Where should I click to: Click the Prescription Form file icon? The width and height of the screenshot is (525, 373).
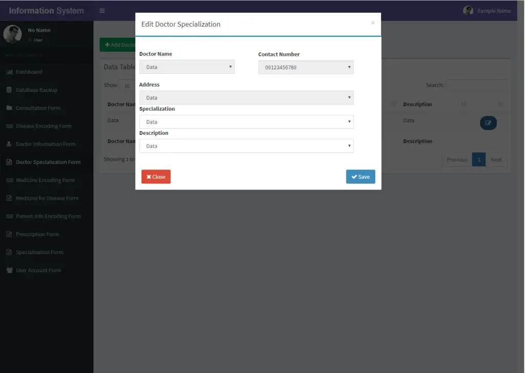pyautogui.click(x=9, y=235)
